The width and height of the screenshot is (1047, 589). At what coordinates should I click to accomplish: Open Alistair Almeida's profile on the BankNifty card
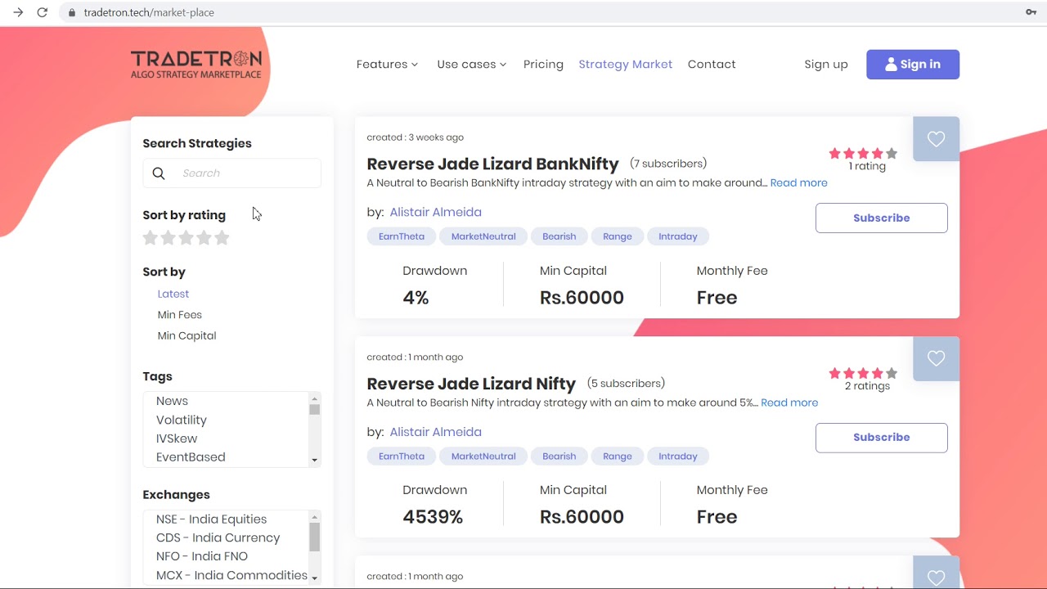[435, 213]
